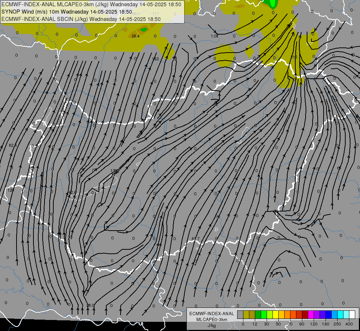360x331 pixels.
Task: Click the 'J/kg' unit label in legend
Action: pyautogui.click(x=212, y=325)
